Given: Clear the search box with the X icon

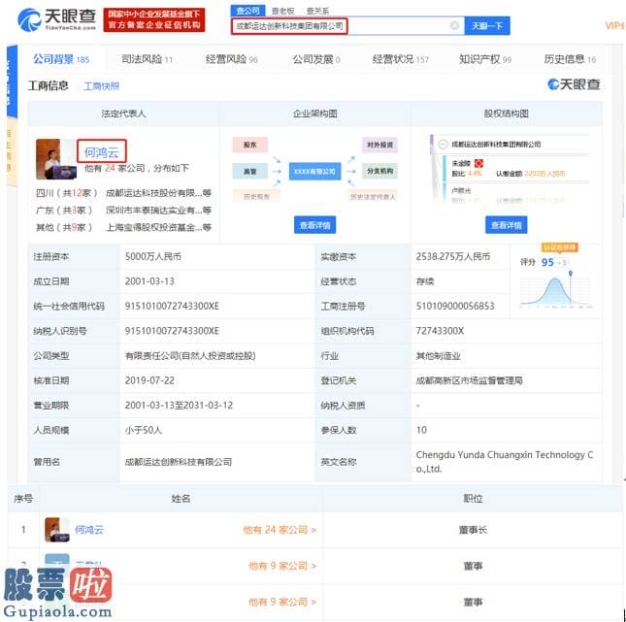Looking at the screenshot, I should click(454, 25).
